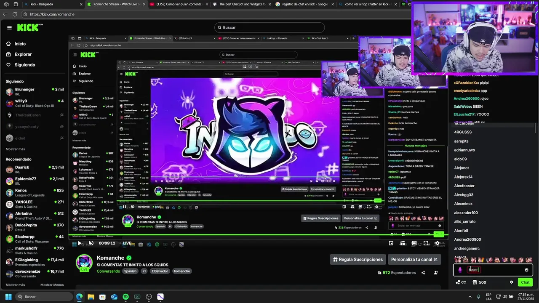Open Ahriadna recommended channel
This screenshot has width=539, height=303.
pyautogui.click(x=35, y=216)
